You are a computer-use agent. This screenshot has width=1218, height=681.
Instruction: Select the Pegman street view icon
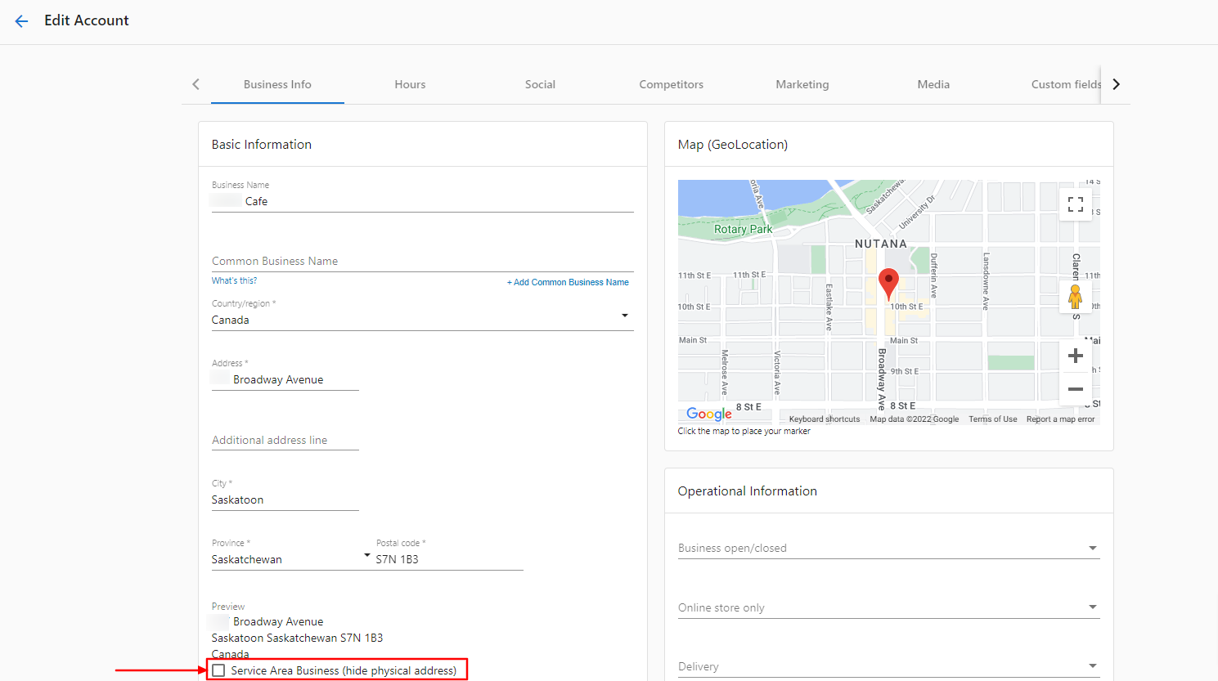[x=1075, y=297]
